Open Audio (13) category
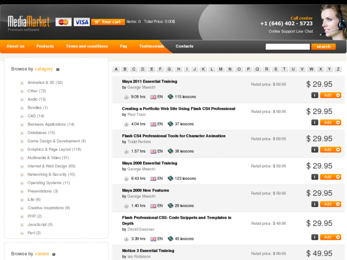Viewport: 347px width, 260px height. 37,99
